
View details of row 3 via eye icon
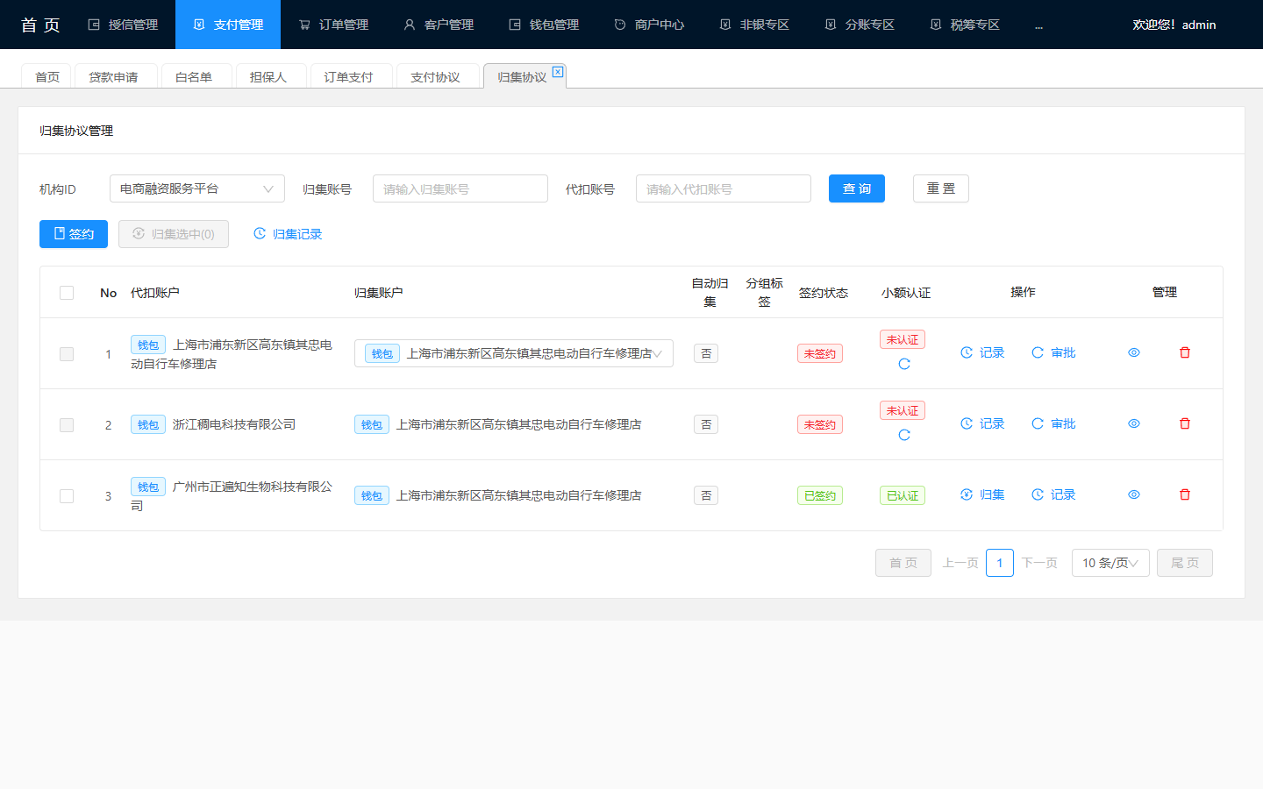pos(1134,494)
